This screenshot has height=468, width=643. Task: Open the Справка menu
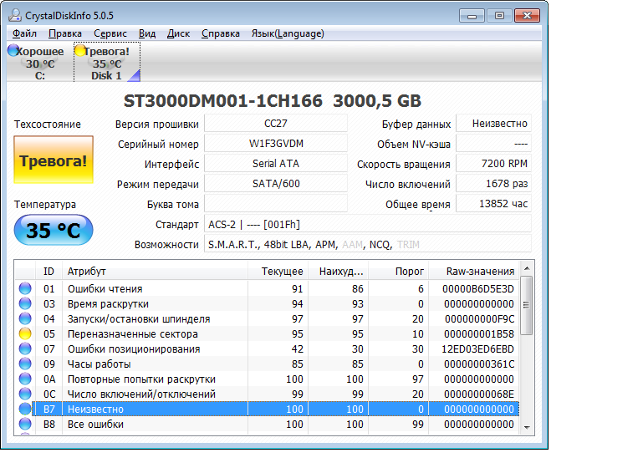(221, 33)
